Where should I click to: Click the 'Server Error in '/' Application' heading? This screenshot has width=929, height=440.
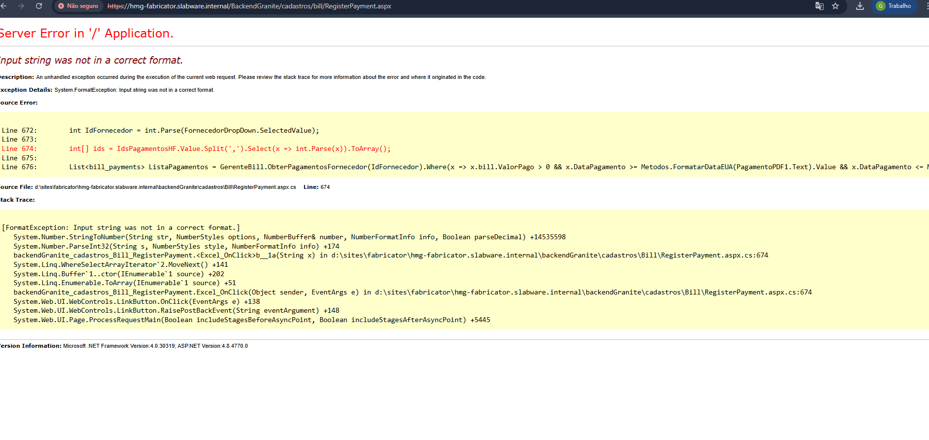click(x=86, y=34)
